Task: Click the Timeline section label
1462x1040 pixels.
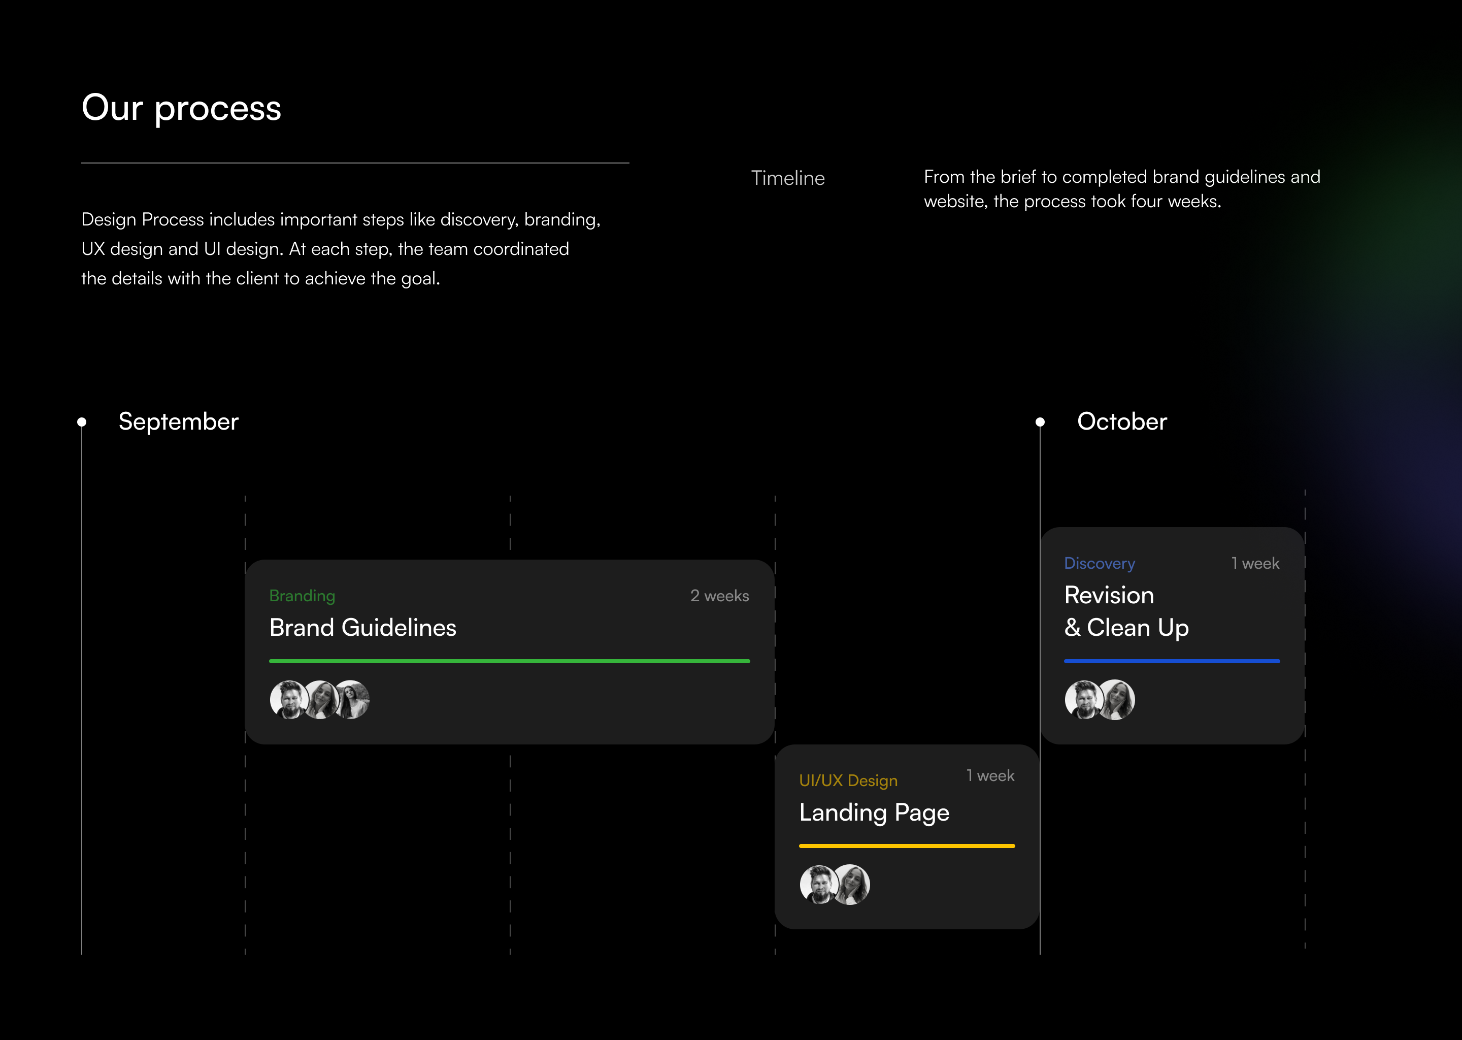Action: [x=788, y=178]
